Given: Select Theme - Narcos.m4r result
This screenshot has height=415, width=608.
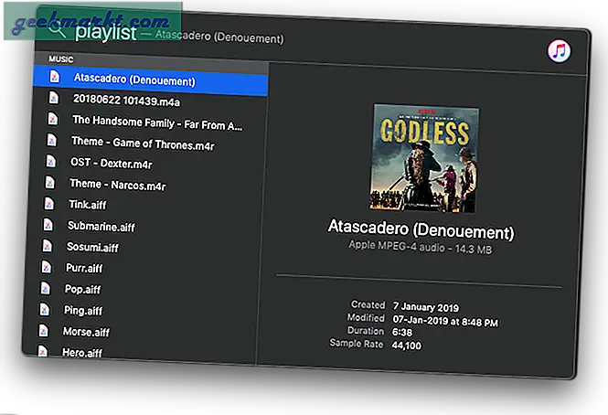Looking at the screenshot, I should coord(118,183).
